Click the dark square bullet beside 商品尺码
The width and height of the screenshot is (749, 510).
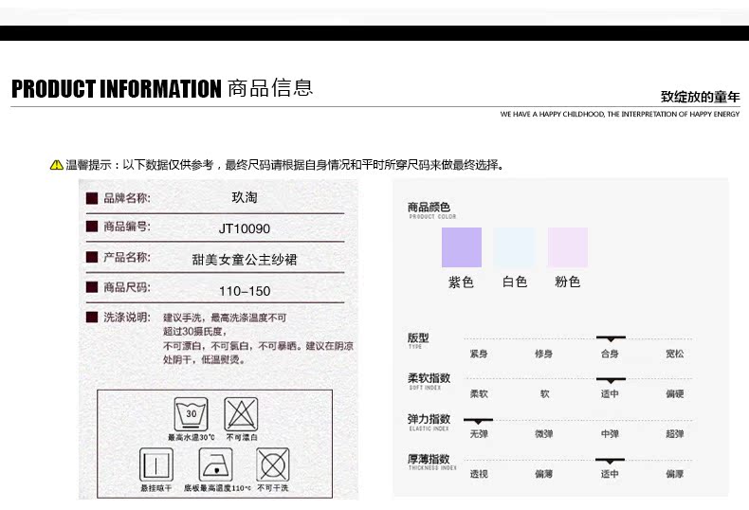[x=92, y=287]
